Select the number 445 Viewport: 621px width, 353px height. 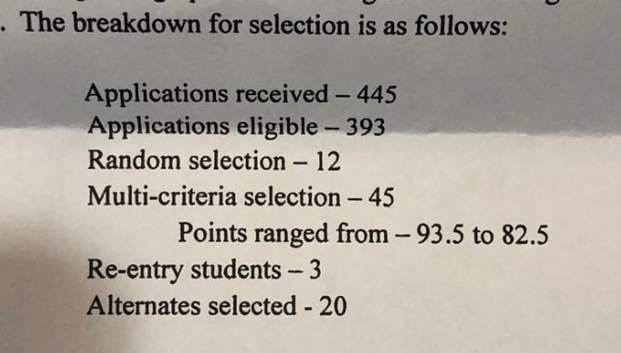coord(377,94)
